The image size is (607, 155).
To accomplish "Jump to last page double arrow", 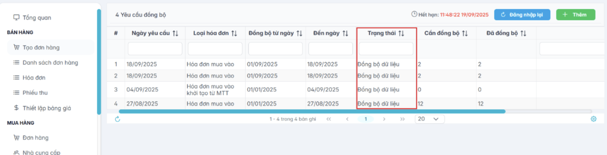I will (x=402, y=119).
